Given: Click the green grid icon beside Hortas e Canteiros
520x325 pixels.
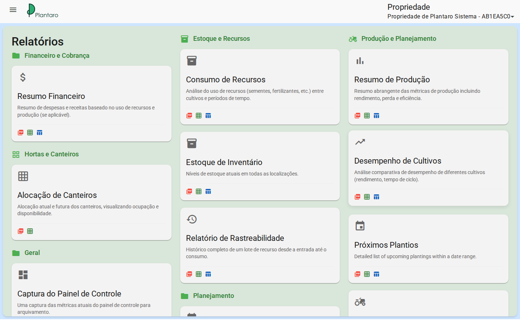Looking at the screenshot, I should point(16,155).
